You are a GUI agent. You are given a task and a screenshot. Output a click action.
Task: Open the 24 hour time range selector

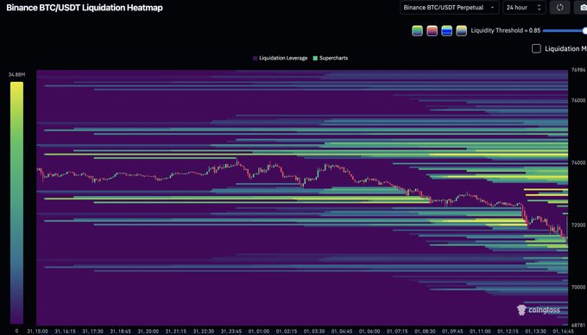[524, 8]
